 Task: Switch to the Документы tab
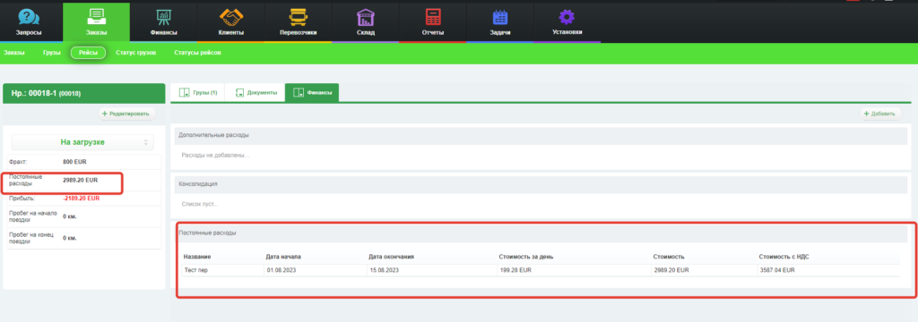coord(255,92)
